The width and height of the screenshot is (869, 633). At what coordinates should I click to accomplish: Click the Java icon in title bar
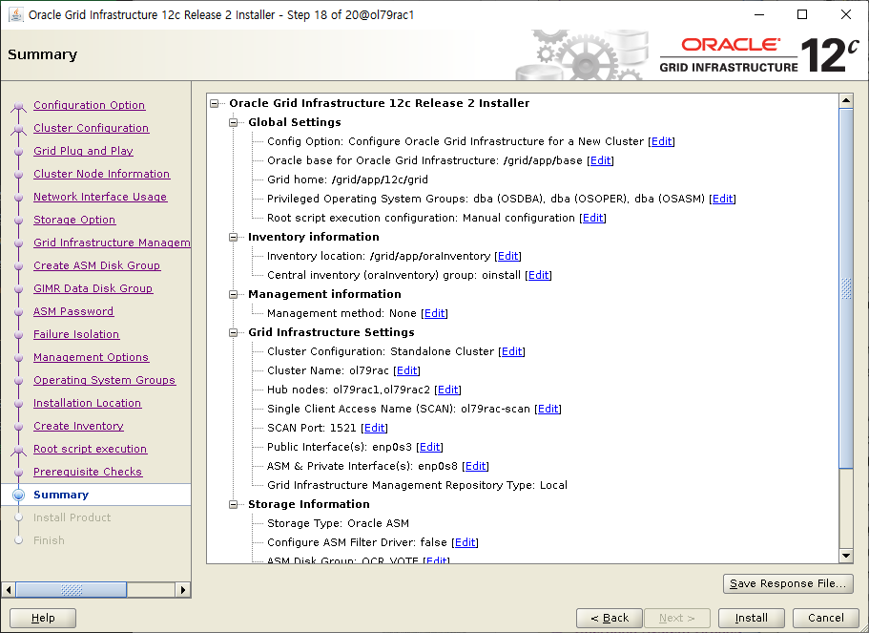coord(15,14)
